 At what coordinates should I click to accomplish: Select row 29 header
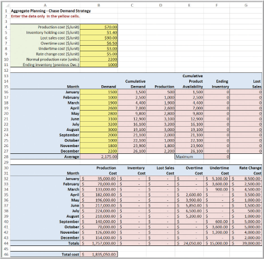6,162
